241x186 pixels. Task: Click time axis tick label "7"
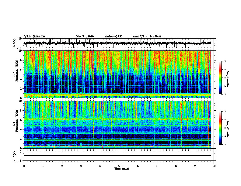click(157, 166)
